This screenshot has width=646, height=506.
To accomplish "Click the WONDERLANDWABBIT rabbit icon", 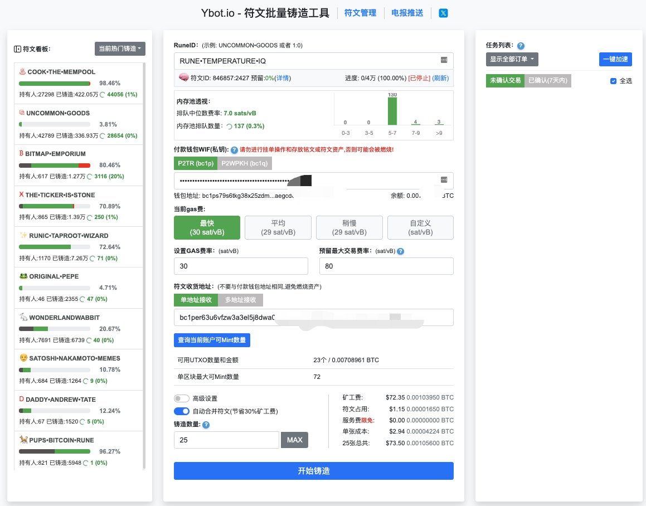I will (x=23, y=317).
